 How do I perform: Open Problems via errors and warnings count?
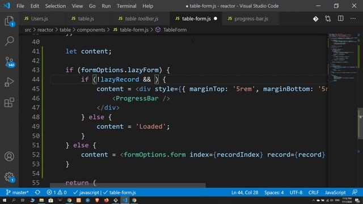coord(57,193)
